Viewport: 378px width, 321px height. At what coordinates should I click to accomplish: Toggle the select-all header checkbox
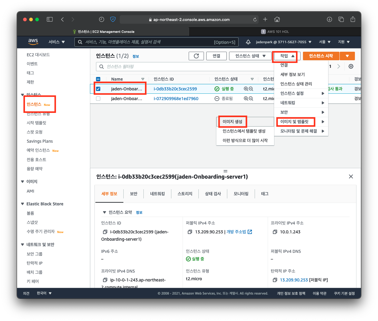coord(98,79)
